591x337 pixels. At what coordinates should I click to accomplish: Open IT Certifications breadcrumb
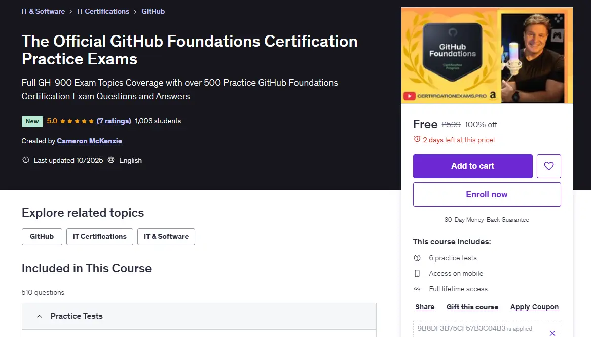pyautogui.click(x=103, y=11)
